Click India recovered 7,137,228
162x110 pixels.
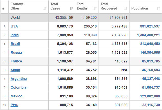119,35
